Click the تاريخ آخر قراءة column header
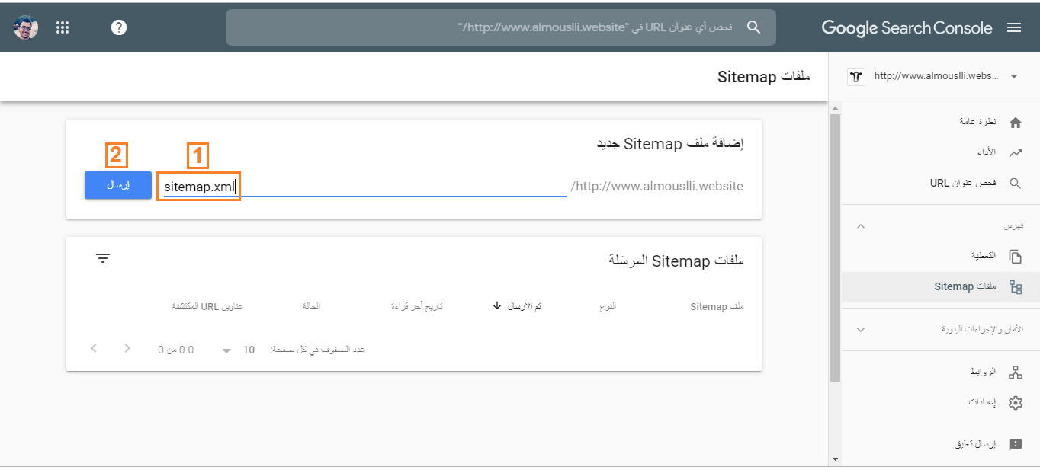This screenshot has height=470, width=1040. coord(417,306)
